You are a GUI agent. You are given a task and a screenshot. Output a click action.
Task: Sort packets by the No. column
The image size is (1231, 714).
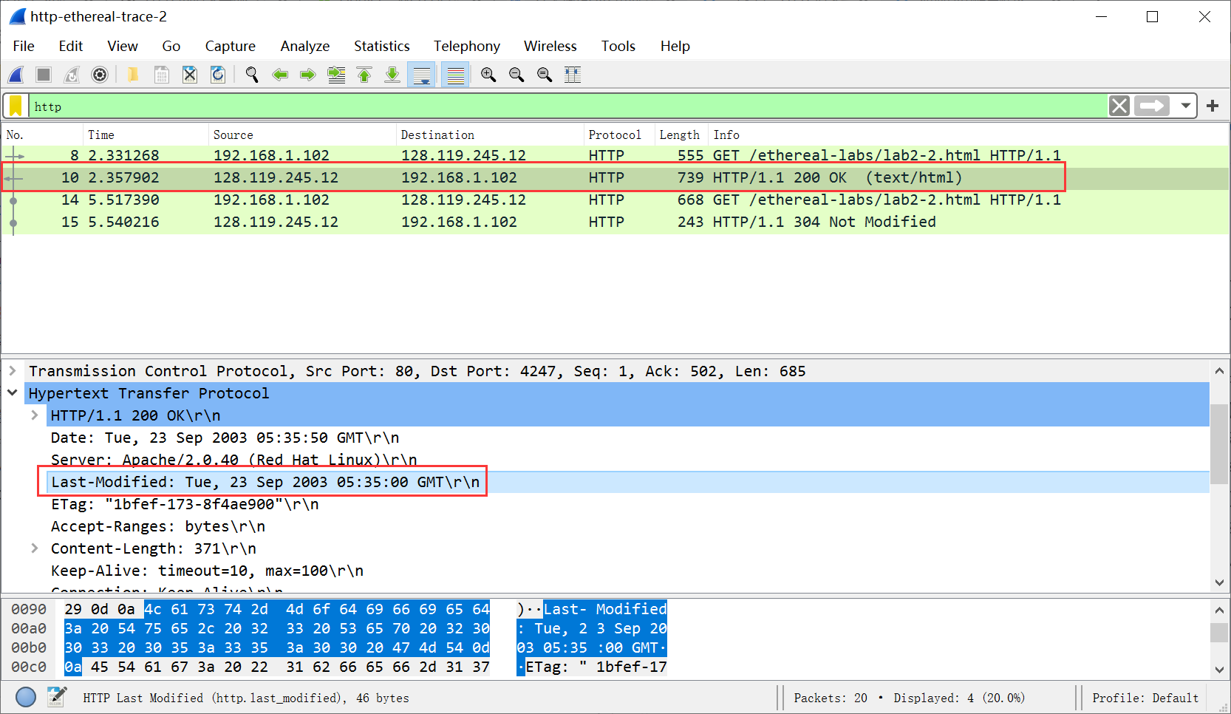[42, 135]
